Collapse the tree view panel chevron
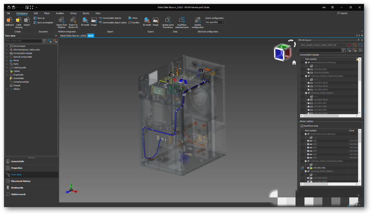This screenshot has width=372, height=215. (x=56, y=36)
